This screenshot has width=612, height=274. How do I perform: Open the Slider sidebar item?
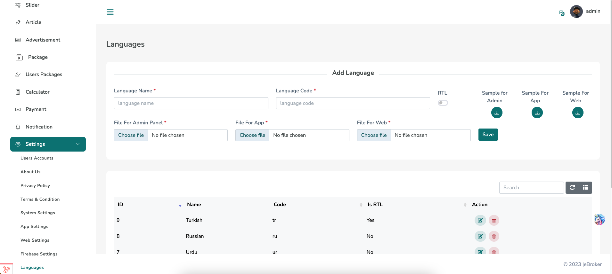(x=32, y=5)
